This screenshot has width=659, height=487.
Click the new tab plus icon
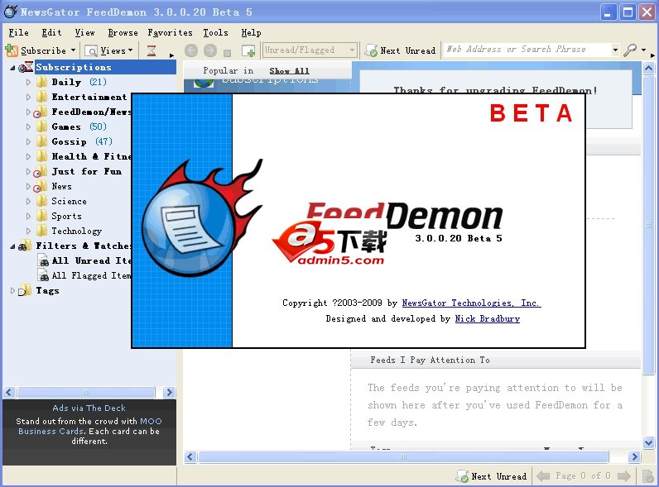[249, 51]
